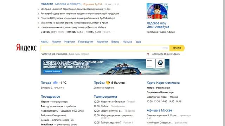Click the BMW logo in the banner

[160, 63]
